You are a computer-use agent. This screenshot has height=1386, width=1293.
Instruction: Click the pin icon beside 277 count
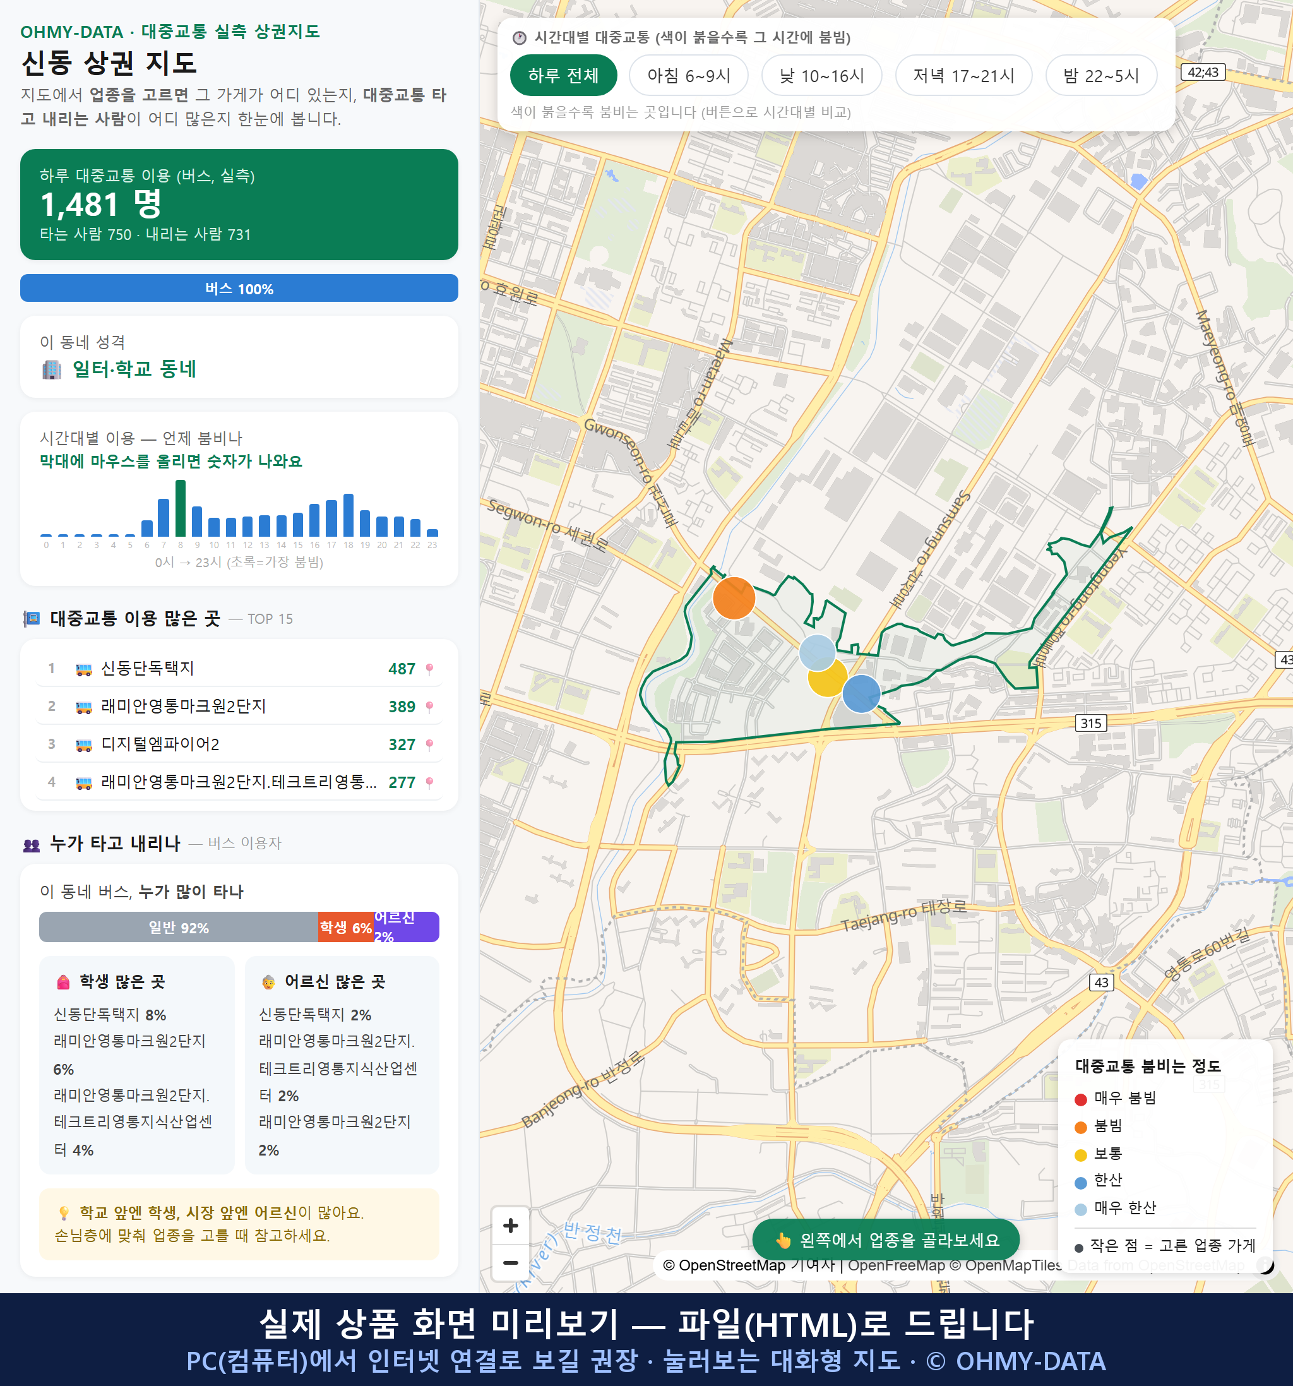coord(429,782)
